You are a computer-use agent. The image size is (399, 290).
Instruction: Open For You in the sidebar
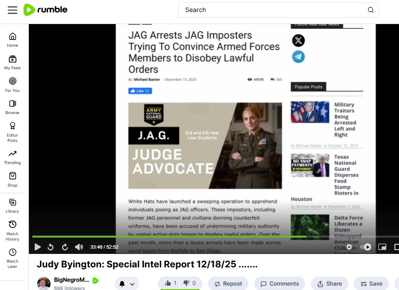click(x=12, y=85)
